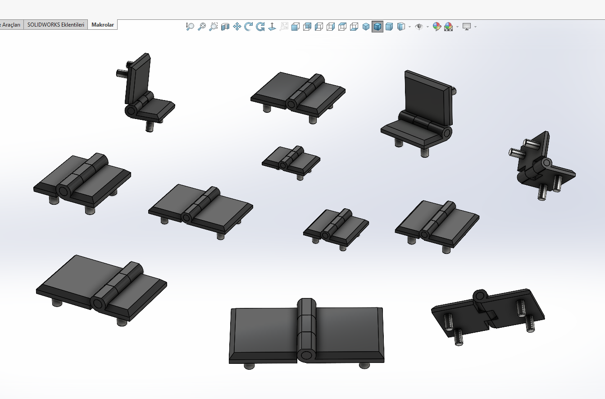Click the Apply Scene icon
Viewport: 605px width, 399px height.
[x=449, y=27]
